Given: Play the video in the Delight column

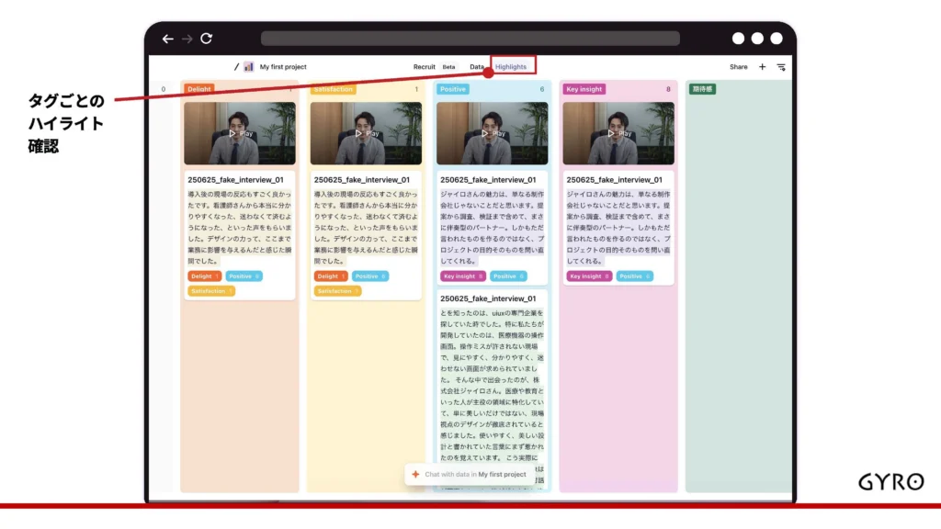Looking at the screenshot, I should pyautogui.click(x=239, y=133).
